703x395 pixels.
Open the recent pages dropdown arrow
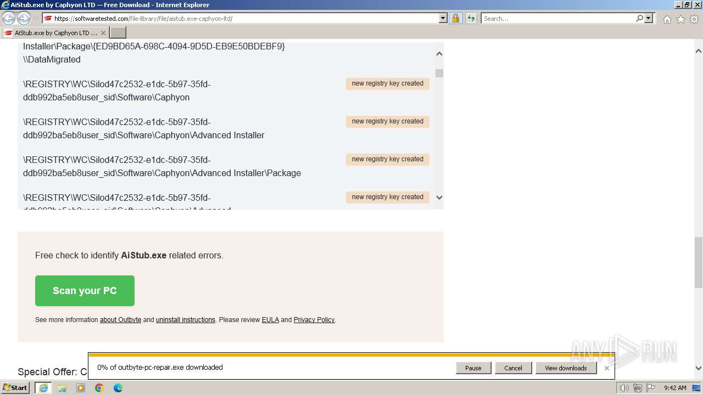click(36, 19)
